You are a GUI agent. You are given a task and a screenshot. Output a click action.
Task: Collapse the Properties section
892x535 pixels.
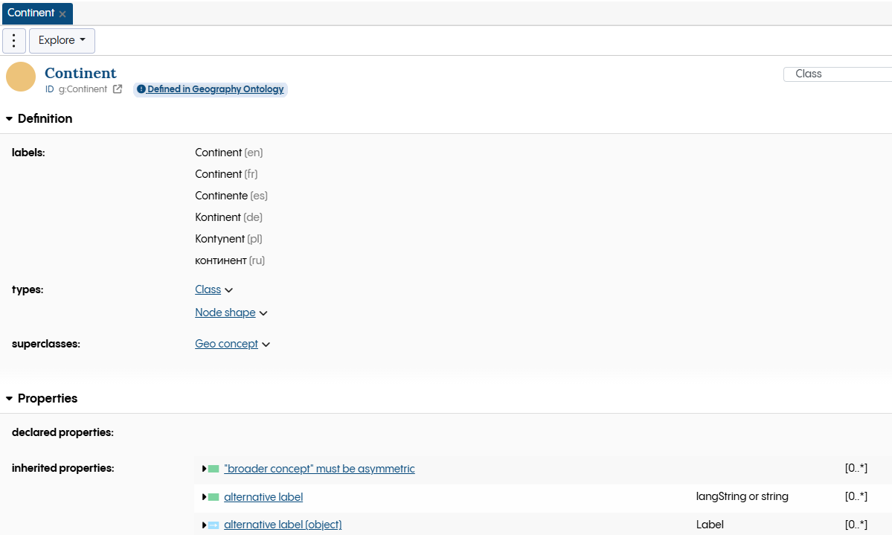9,398
